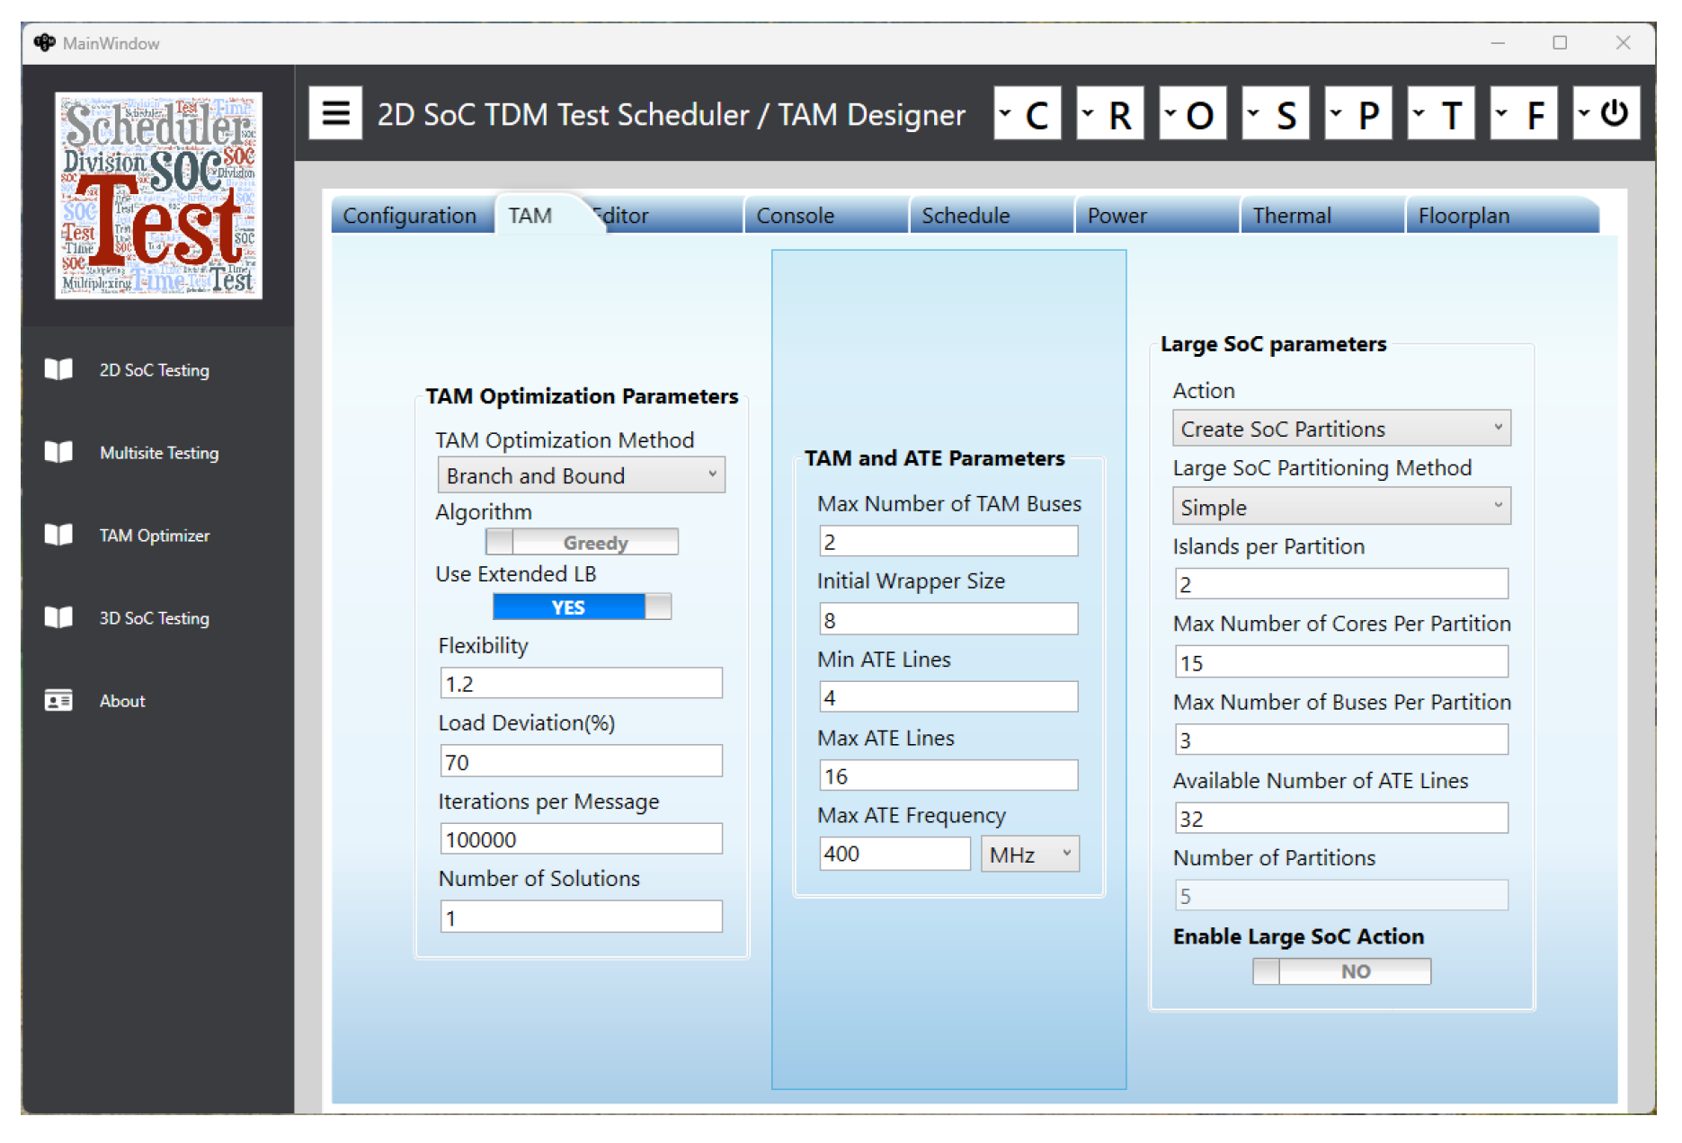
Task: Toggle the Use Extended LB switch
Action: pos(582,607)
